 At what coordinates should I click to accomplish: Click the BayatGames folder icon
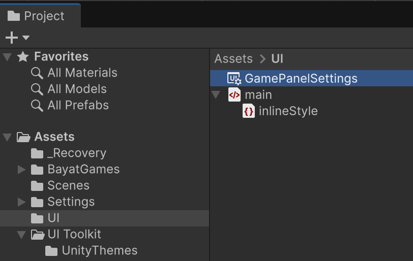(x=37, y=170)
